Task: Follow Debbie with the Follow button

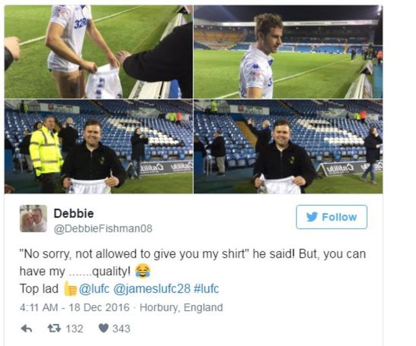Action: tap(331, 217)
